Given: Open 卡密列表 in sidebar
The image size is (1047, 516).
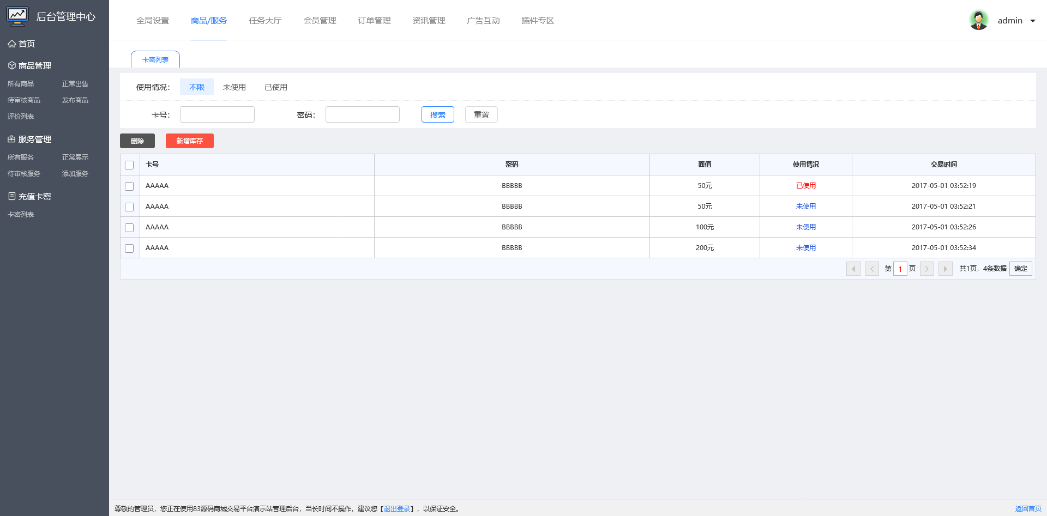Looking at the screenshot, I should pos(21,215).
